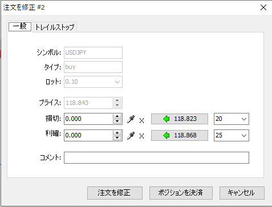The image size is (272, 207).
Task: Click the 注文を修正 button
Action: click(115, 193)
